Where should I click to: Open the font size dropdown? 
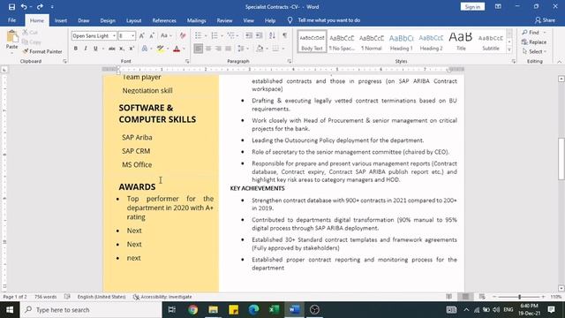[132, 35]
